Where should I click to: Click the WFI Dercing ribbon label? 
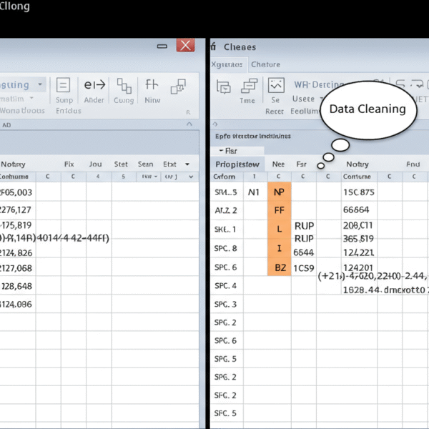(313, 85)
